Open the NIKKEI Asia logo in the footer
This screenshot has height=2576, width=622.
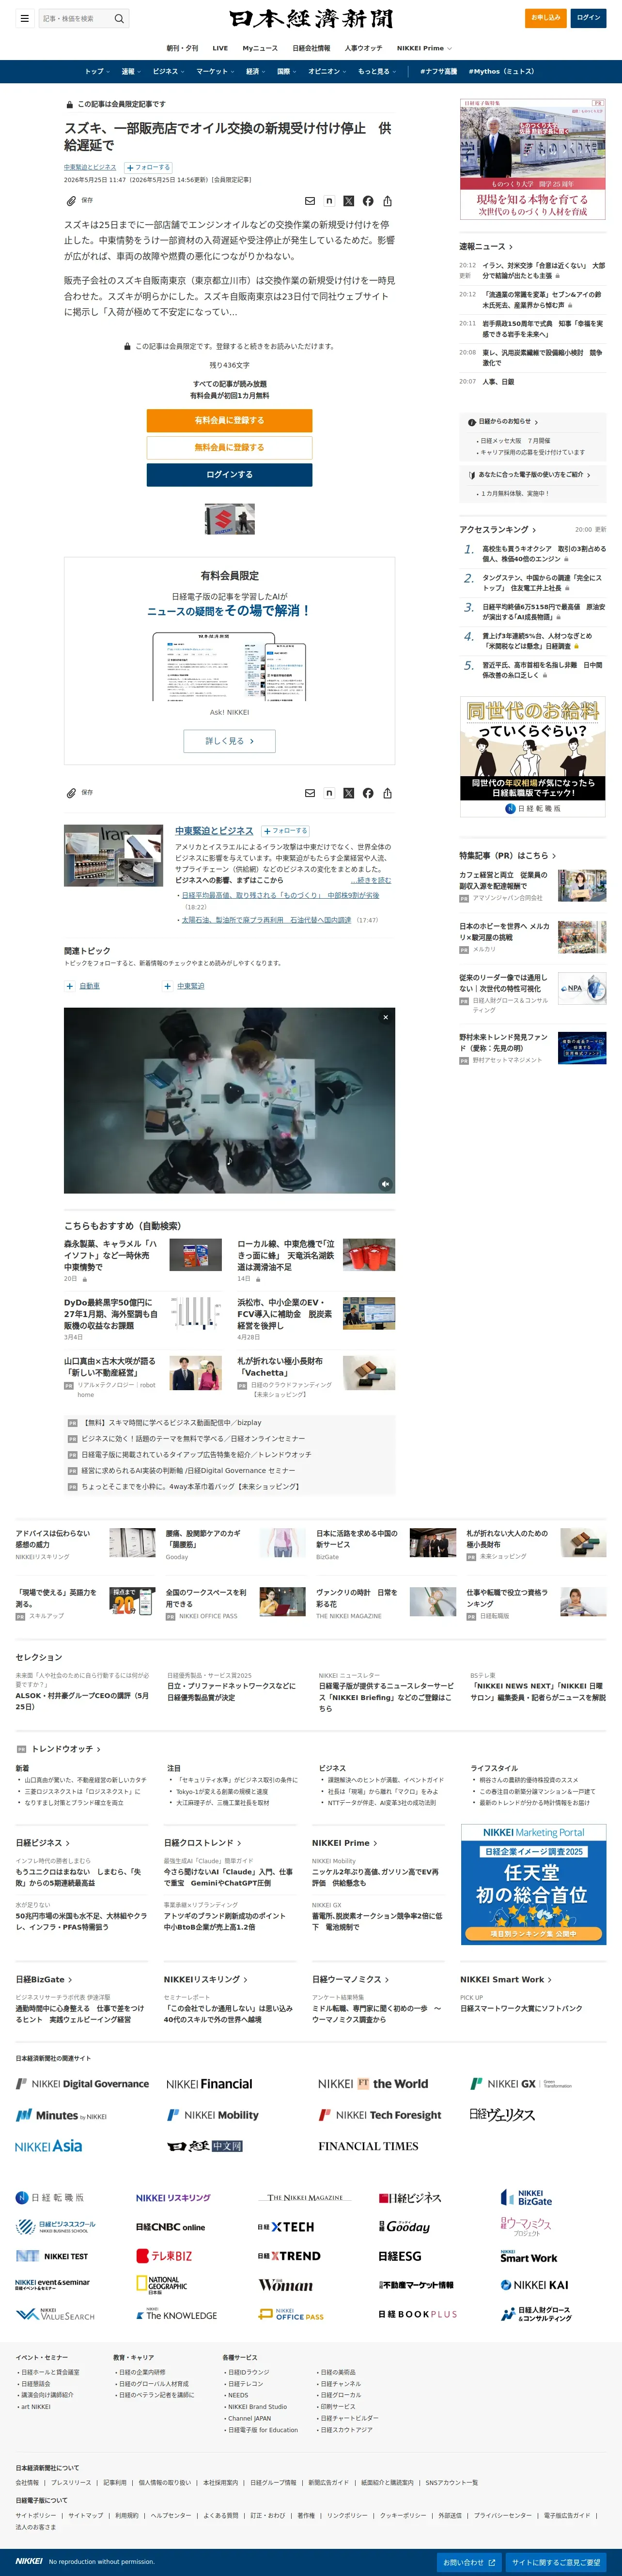pyautogui.click(x=49, y=2146)
